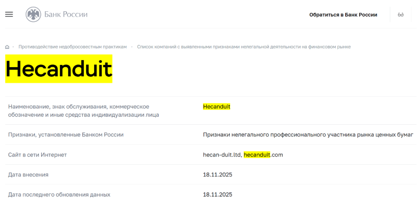Select the 'Hecanduit' value in name row
420x204 pixels.
pyautogui.click(x=217, y=107)
